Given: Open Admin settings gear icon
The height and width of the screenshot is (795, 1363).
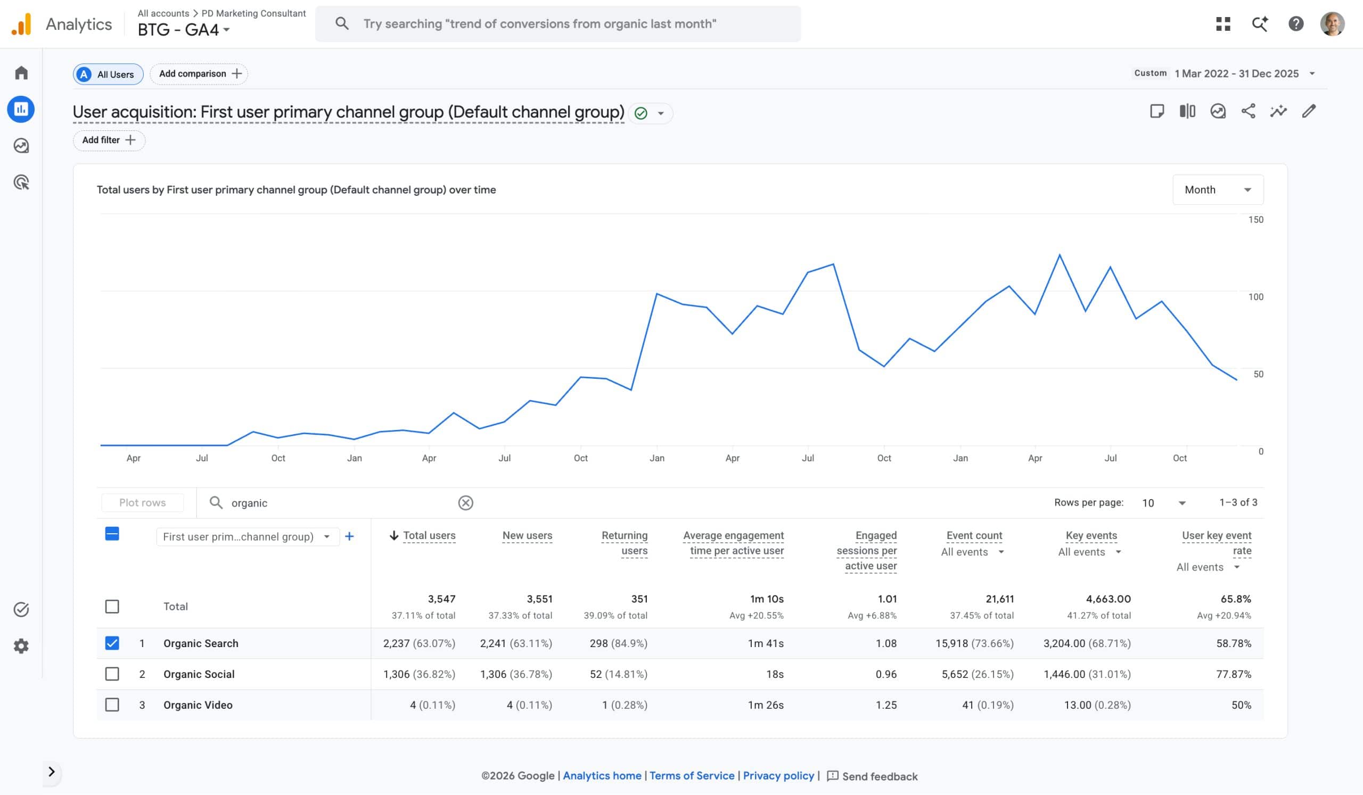Looking at the screenshot, I should pos(21,647).
